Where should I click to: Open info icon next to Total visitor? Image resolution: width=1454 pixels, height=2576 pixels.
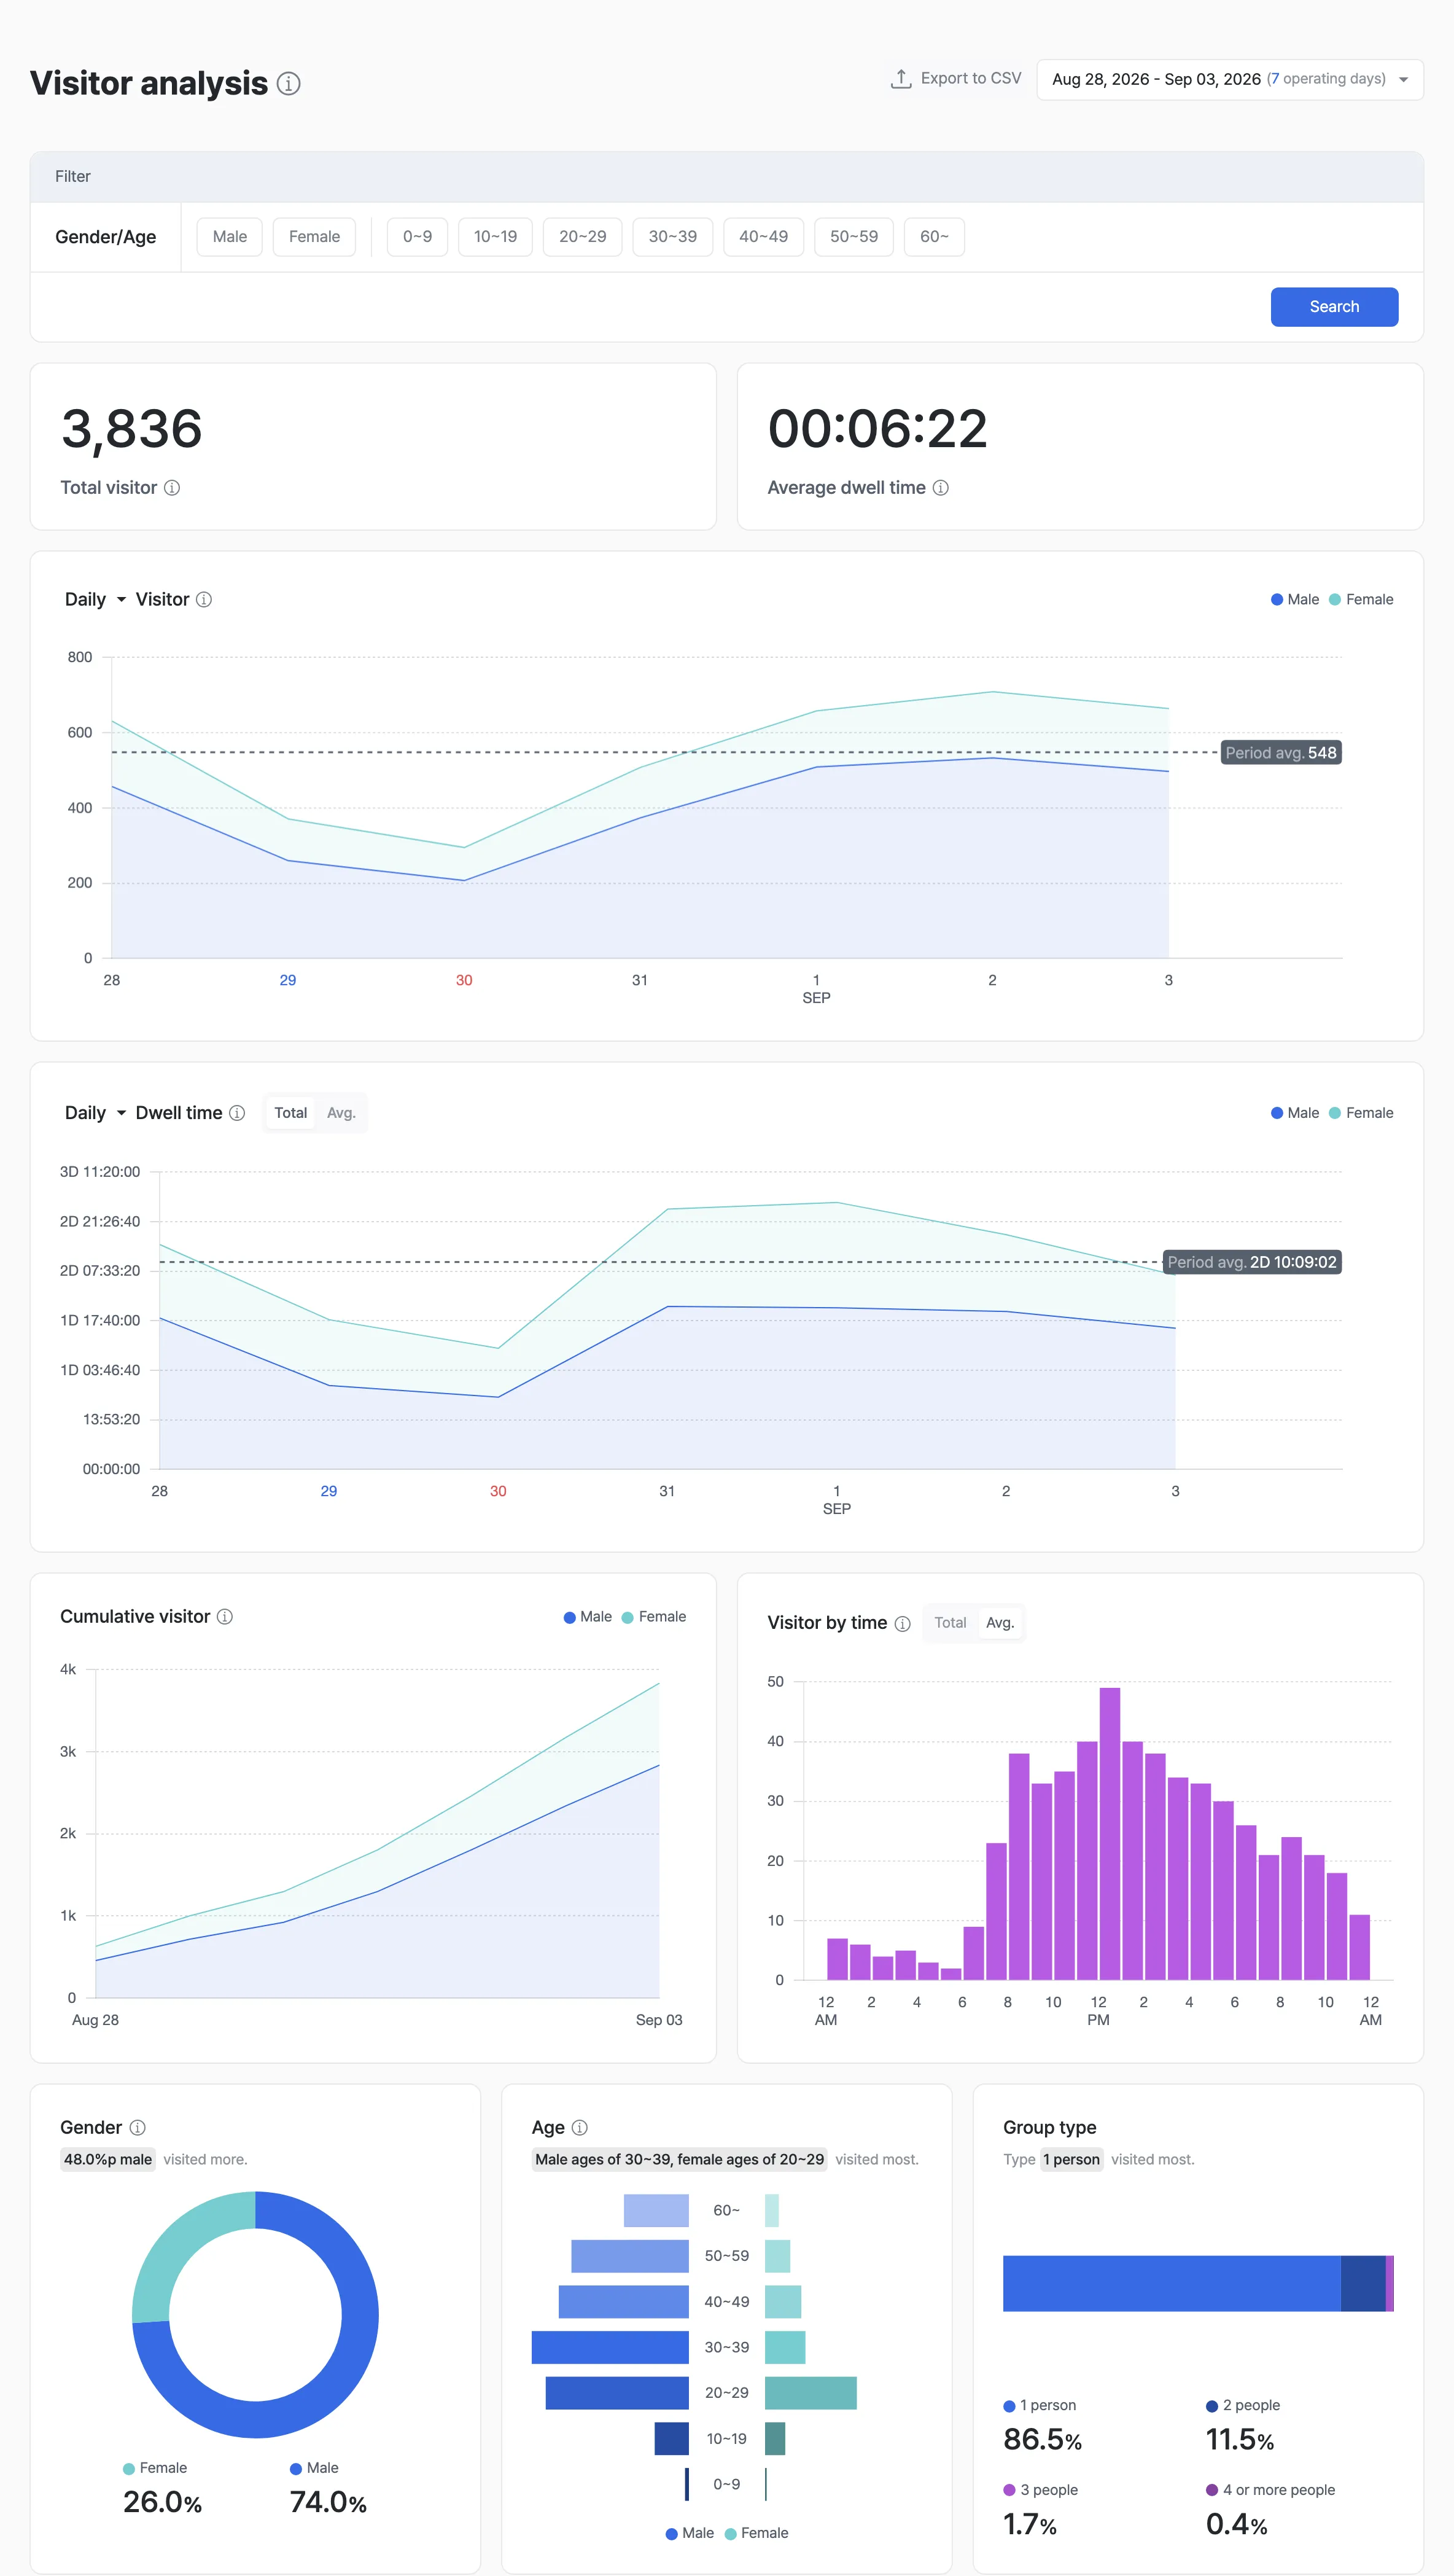(172, 488)
